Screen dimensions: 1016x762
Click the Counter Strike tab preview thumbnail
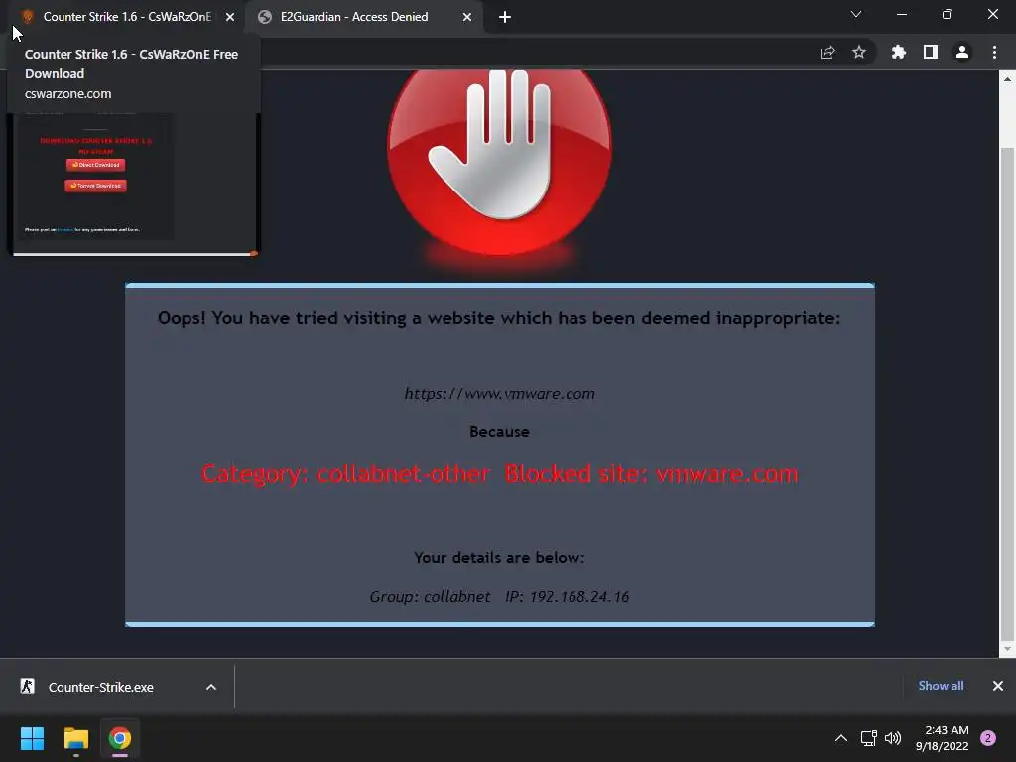135,184
